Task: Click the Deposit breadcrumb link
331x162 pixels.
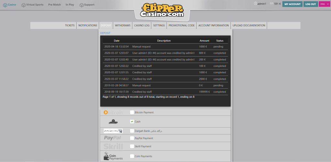Action: [x=105, y=33]
